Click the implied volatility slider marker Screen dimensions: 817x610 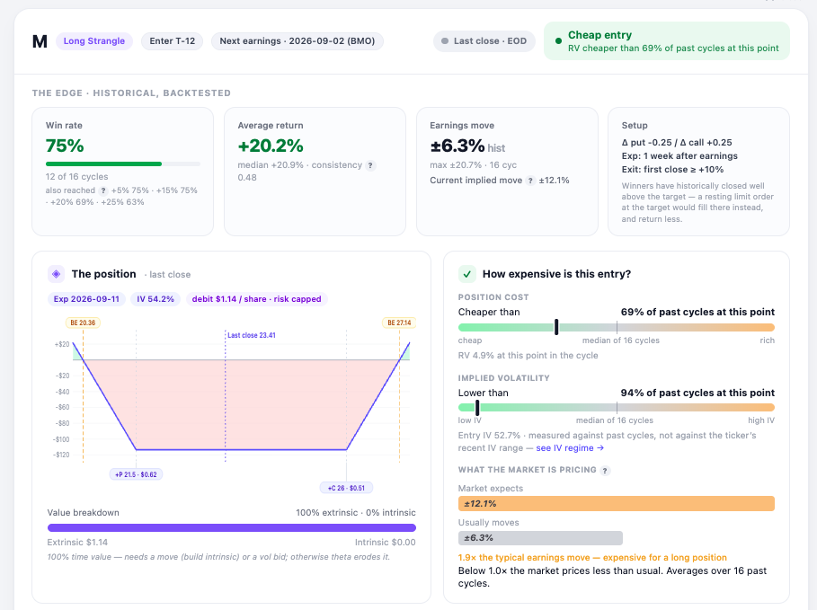[x=477, y=408]
